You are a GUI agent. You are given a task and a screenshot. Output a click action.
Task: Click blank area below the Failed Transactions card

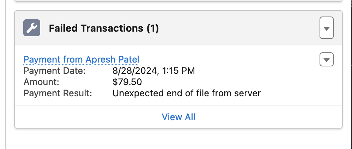click(176, 139)
